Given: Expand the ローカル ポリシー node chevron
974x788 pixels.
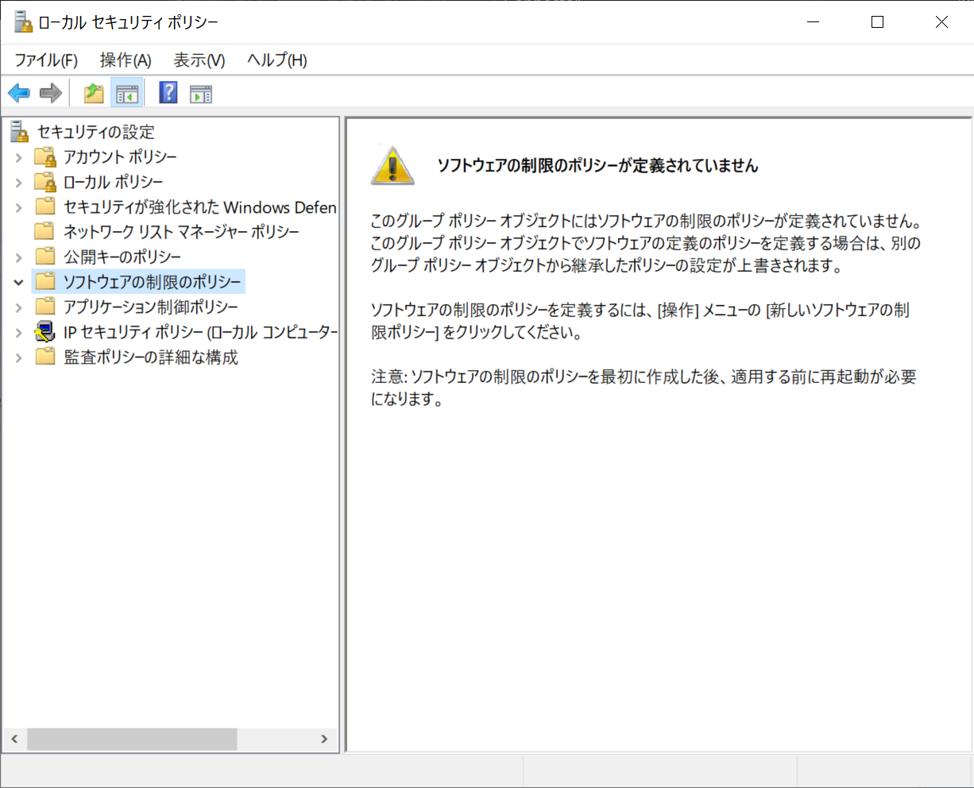Looking at the screenshot, I should point(19,182).
